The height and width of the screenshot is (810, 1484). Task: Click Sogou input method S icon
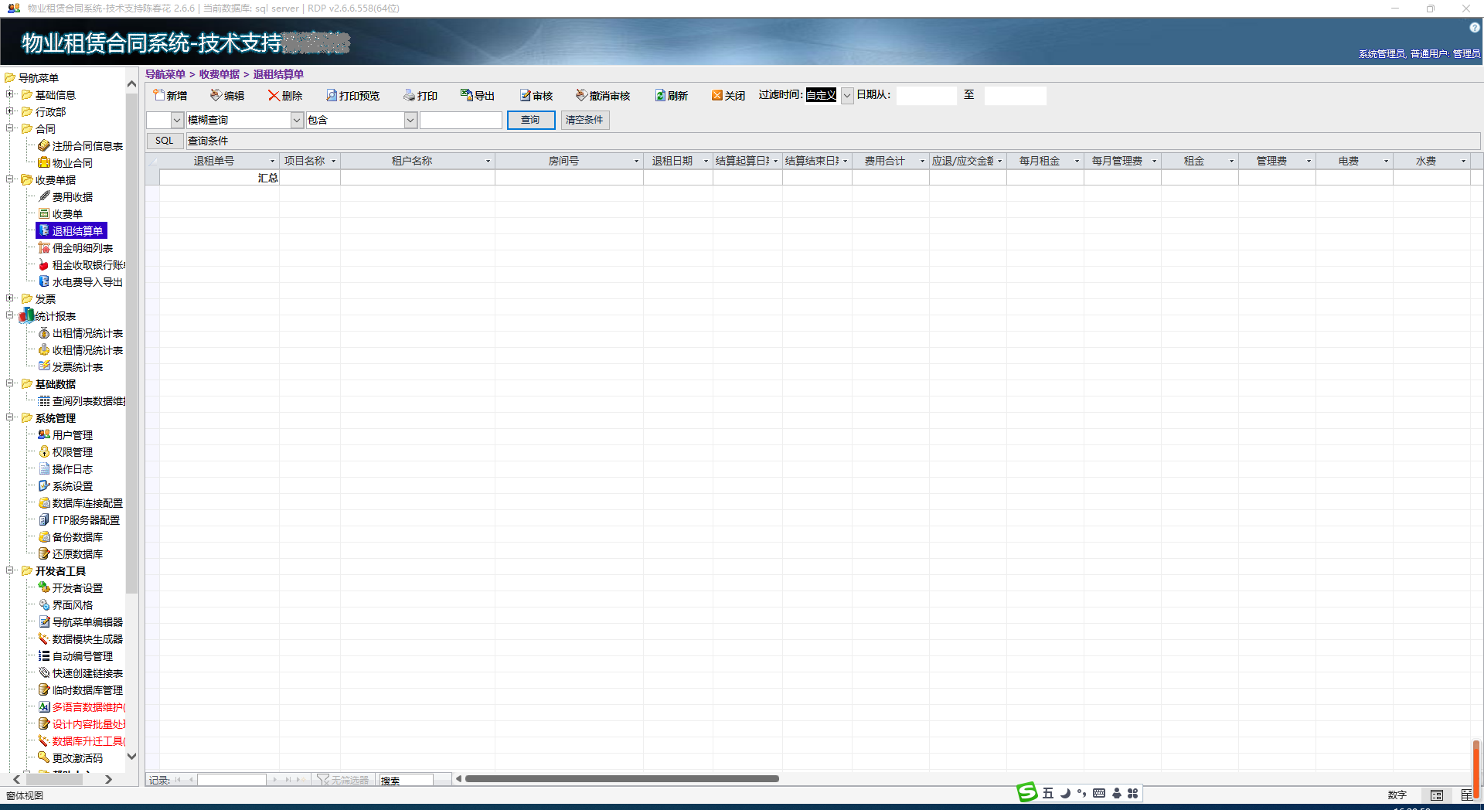coord(1027,792)
